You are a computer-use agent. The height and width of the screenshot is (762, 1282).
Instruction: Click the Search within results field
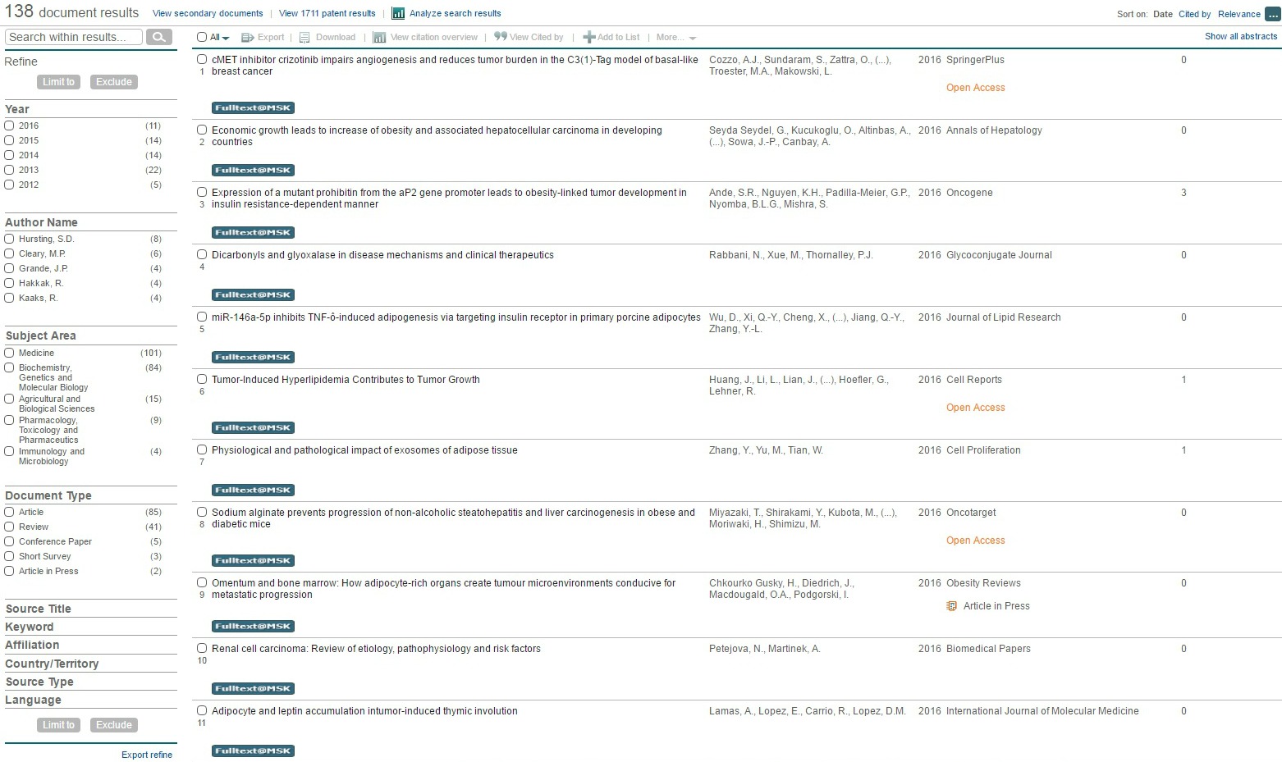(72, 36)
